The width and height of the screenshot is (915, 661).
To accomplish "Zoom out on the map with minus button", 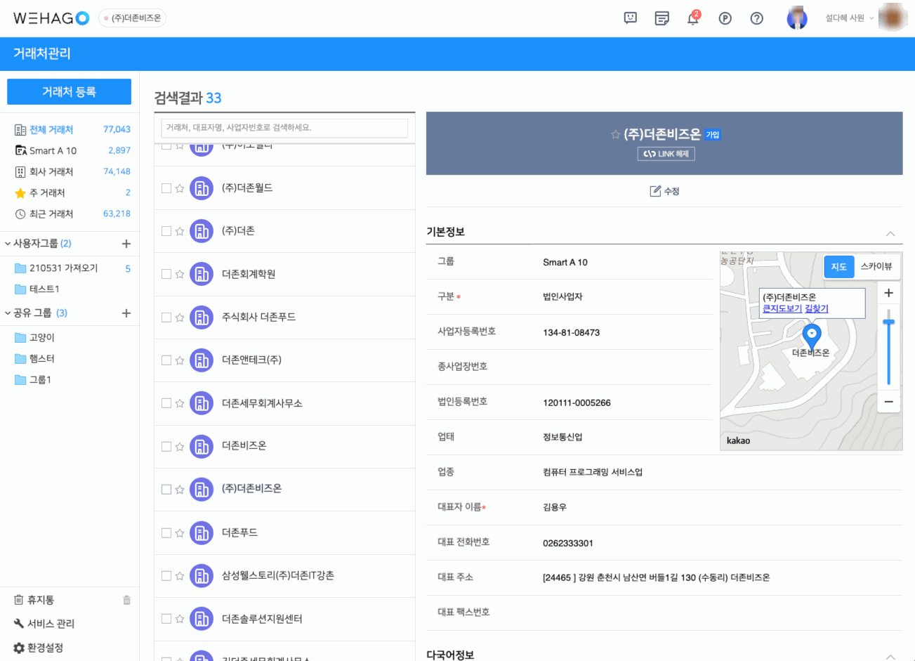I will pyautogui.click(x=888, y=402).
